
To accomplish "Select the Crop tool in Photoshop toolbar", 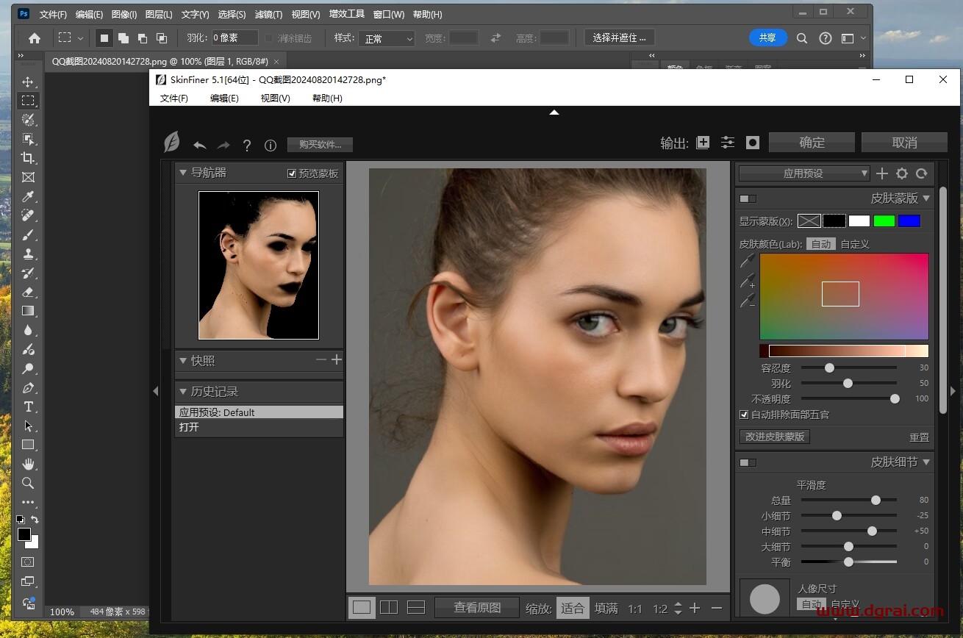I will tap(28, 158).
